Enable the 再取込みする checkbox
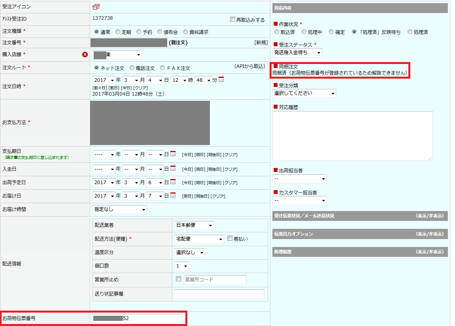 click(232, 19)
